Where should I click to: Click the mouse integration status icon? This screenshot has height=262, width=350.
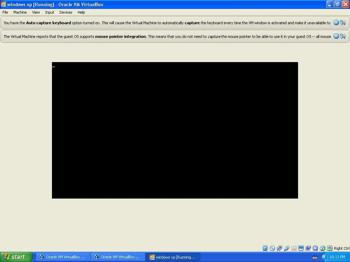coord(323,248)
